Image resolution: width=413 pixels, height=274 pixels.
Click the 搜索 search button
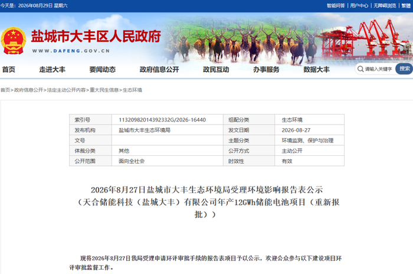pos(404,69)
